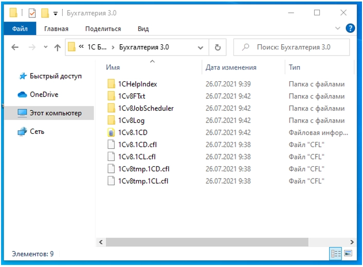Select the 1Cv8.1CD file name
This screenshot has width=363, height=267.
pos(133,132)
